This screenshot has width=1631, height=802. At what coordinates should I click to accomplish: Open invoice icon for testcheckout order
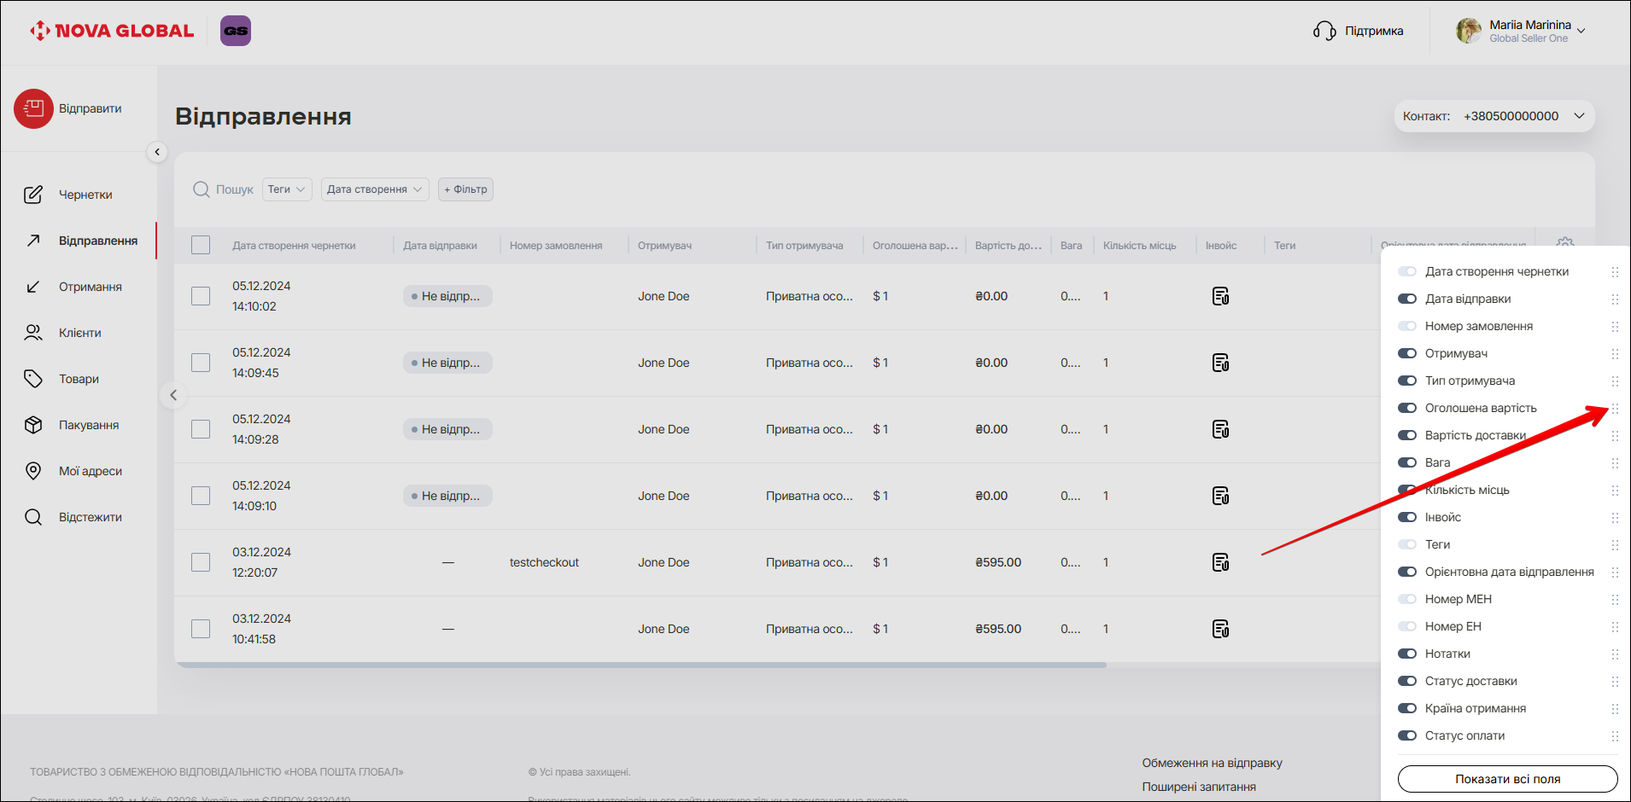pos(1220,563)
